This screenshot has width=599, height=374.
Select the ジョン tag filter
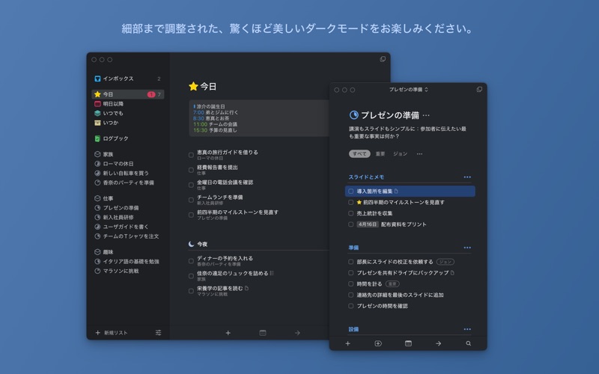(400, 154)
